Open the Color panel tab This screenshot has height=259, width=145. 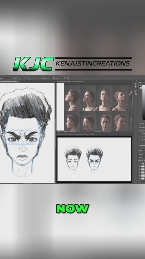point(140,83)
